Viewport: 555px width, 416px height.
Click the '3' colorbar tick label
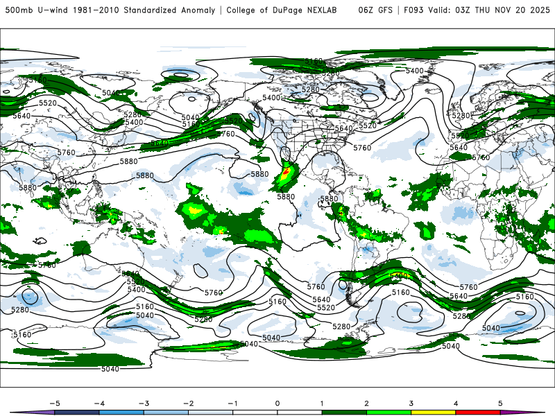[x=411, y=404]
